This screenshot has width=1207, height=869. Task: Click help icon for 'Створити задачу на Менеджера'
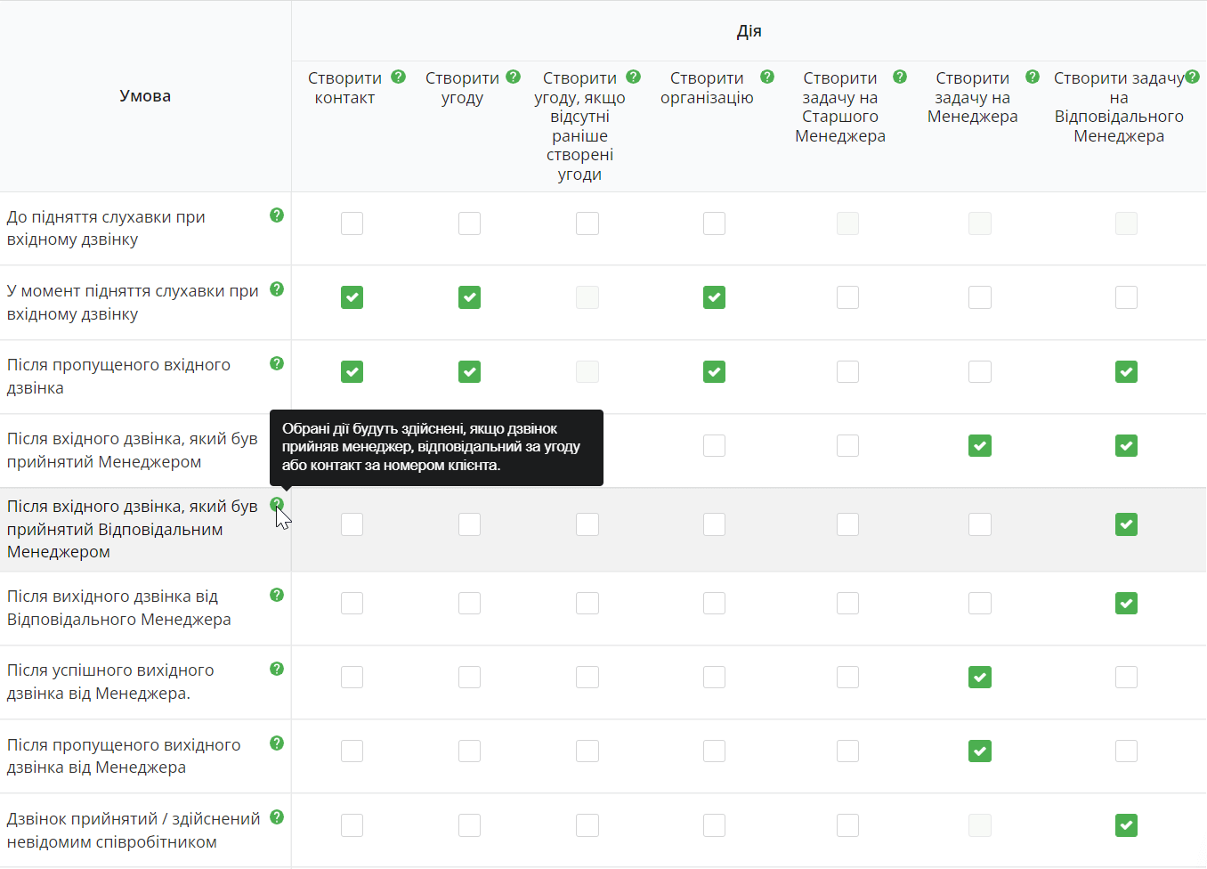pyautogui.click(x=1033, y=77)
